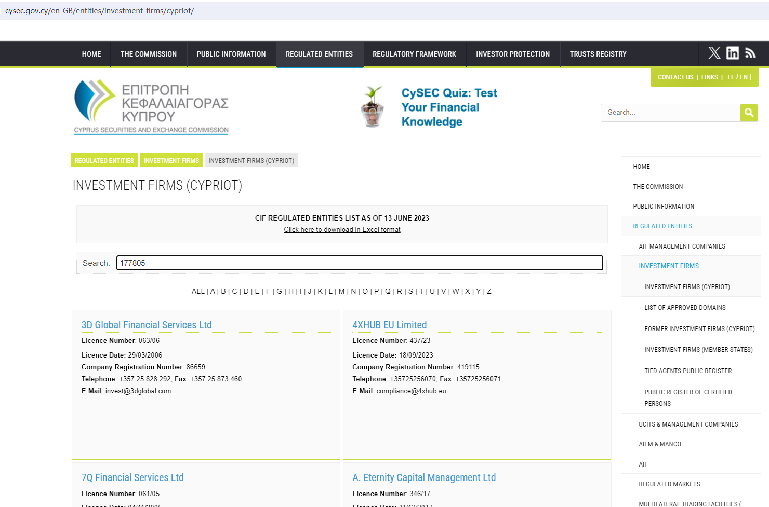Click the site search box in header
This screenshot has width=769, height=507.
coord(670,113)
